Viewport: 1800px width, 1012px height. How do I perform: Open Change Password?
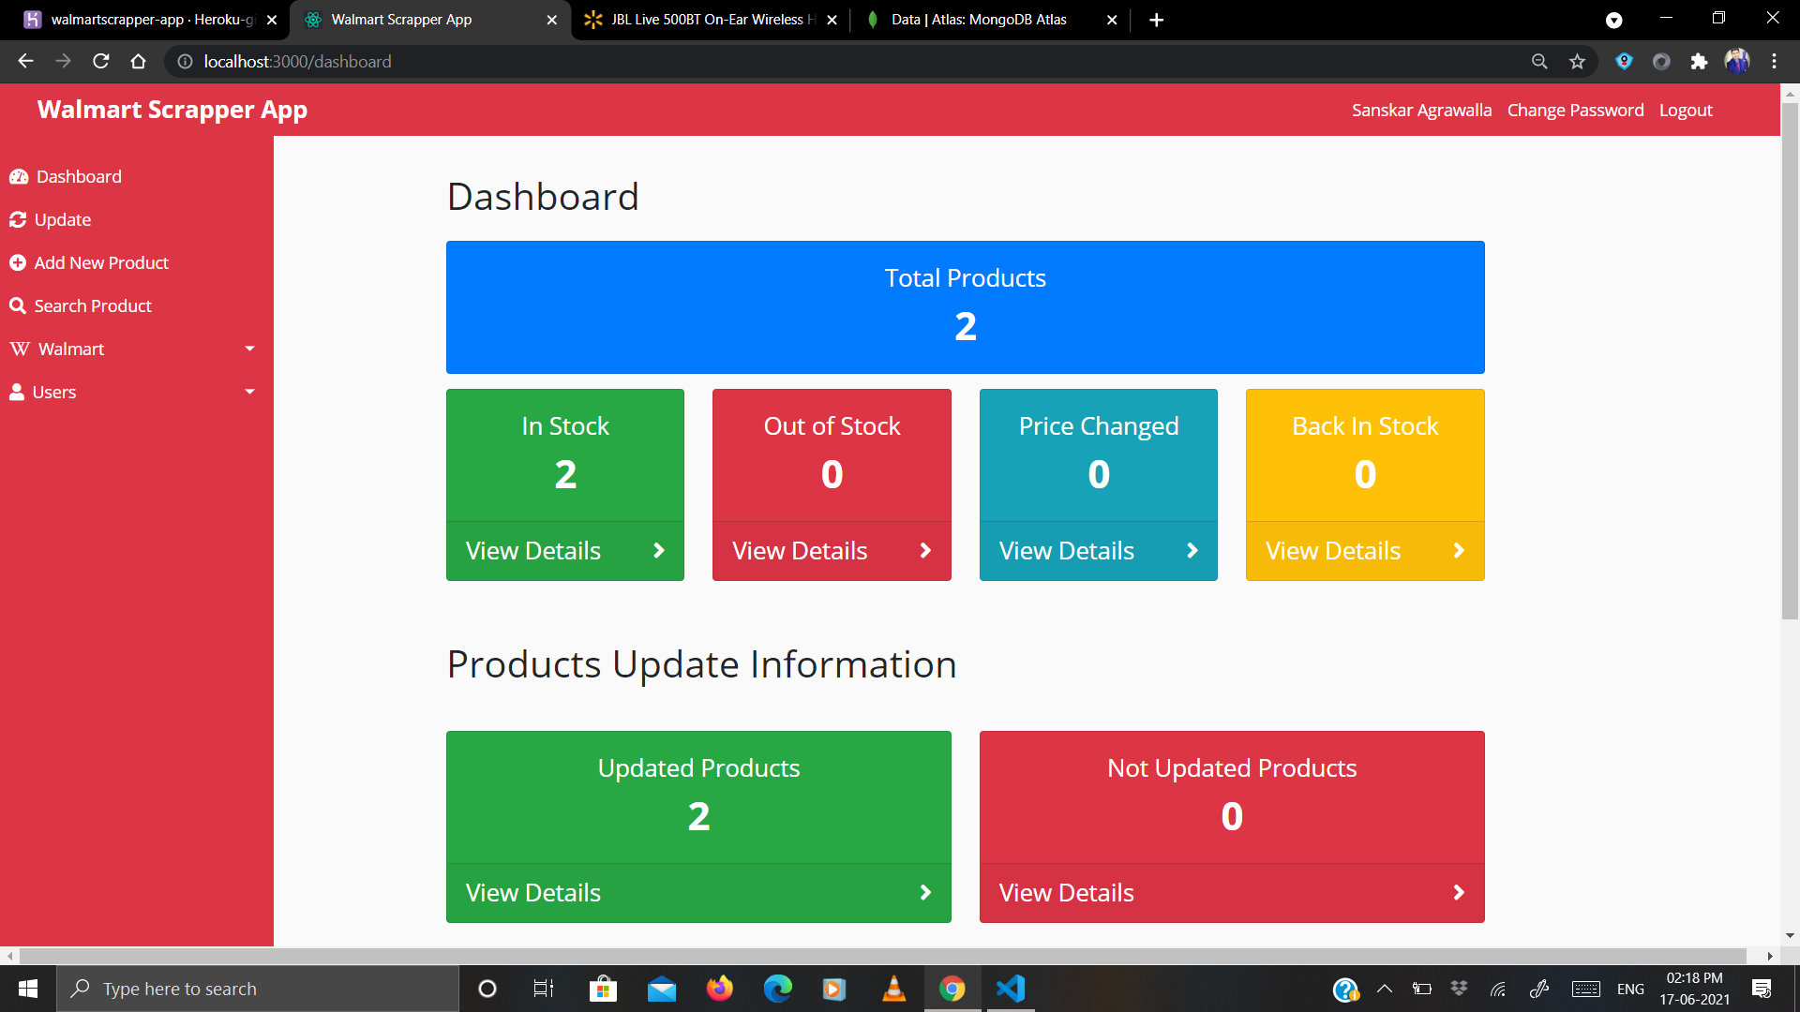point(1575,110)
